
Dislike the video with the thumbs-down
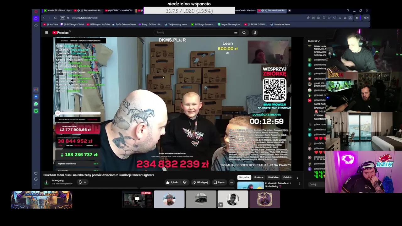coord(185,182)
